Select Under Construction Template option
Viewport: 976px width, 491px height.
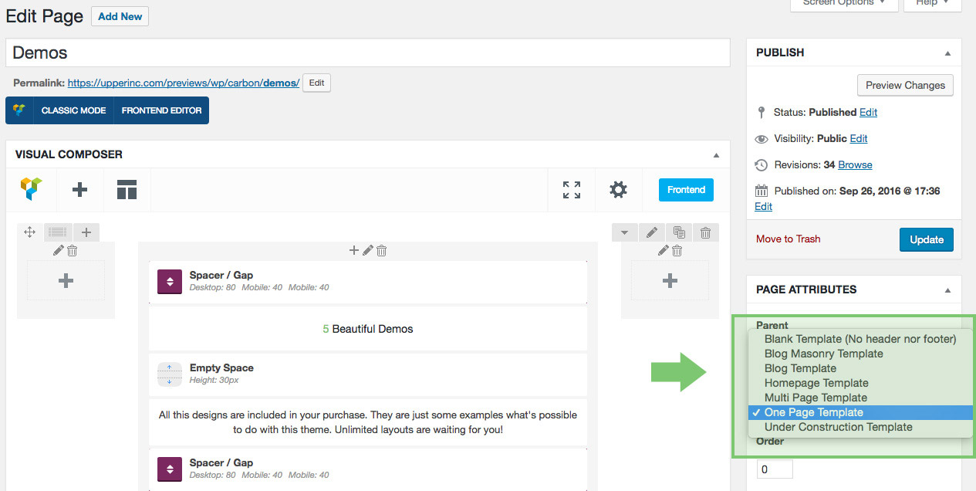point(838,427)
